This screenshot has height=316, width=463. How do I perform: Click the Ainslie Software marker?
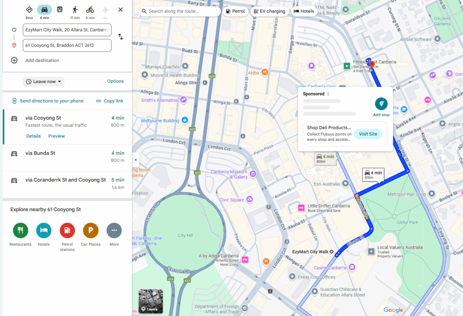point(437,39)
